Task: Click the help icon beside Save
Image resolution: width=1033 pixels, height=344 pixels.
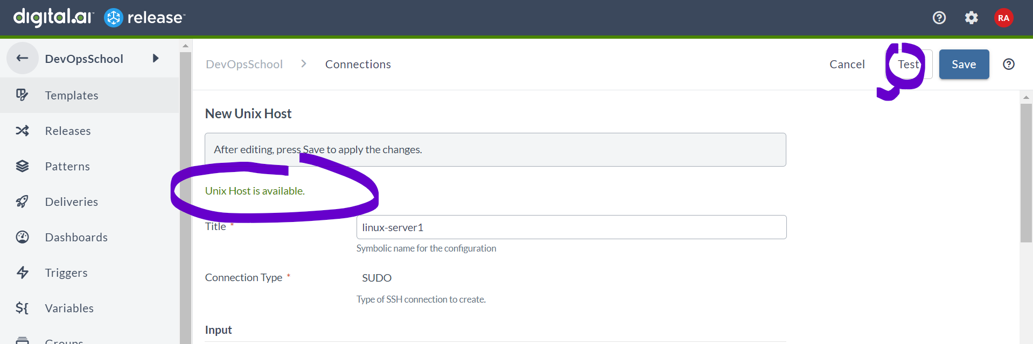Action: click(1009, 64)
